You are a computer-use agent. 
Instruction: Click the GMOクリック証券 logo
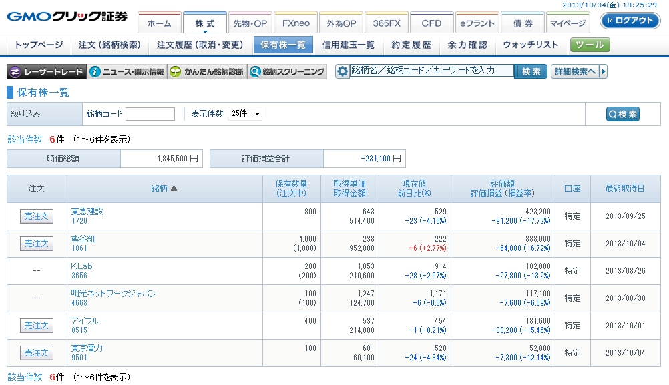tap(67, 17)
